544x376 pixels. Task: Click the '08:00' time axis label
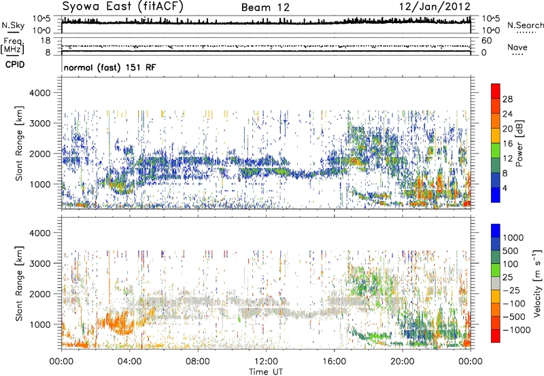198,362
